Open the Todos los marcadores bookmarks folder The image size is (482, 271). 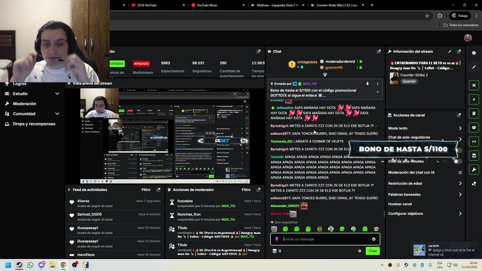[461, 25]
